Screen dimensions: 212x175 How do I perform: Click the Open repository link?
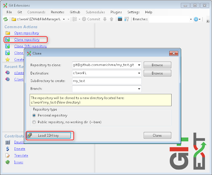[26, 33]
